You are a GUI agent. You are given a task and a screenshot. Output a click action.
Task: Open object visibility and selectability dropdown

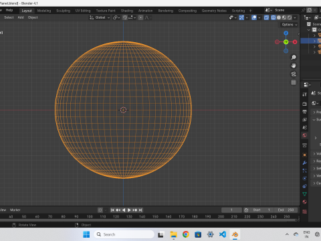[233, 17]
